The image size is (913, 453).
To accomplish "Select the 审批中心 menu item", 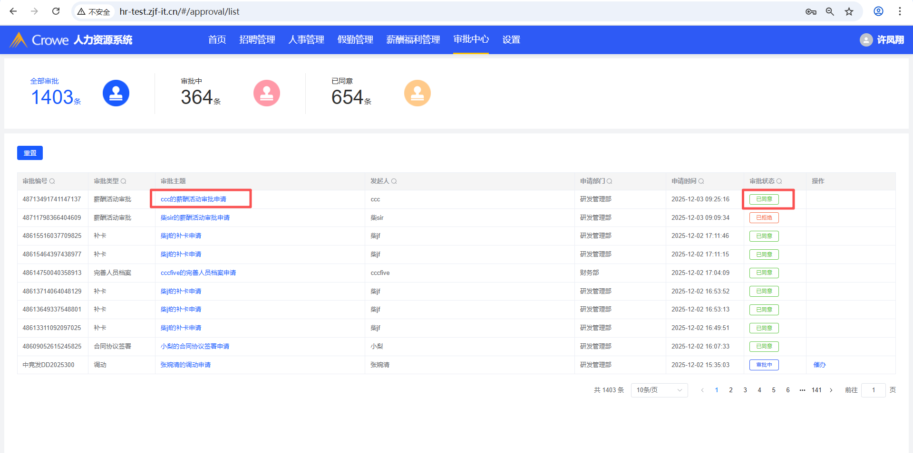I will [471, 39].
